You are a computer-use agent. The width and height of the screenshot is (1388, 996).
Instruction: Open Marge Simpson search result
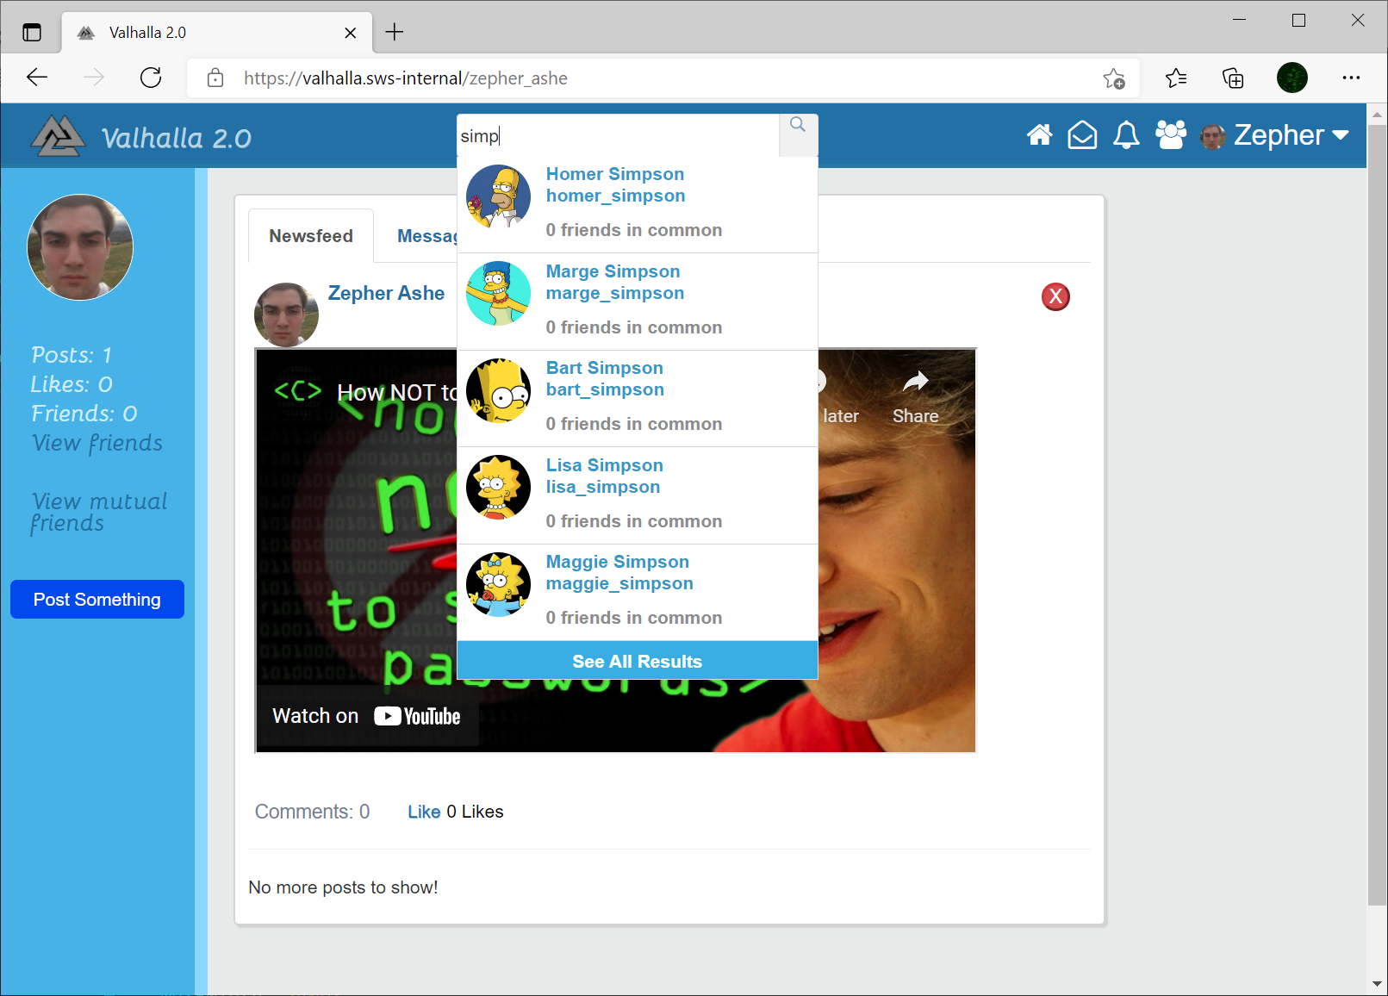(638, 302)
